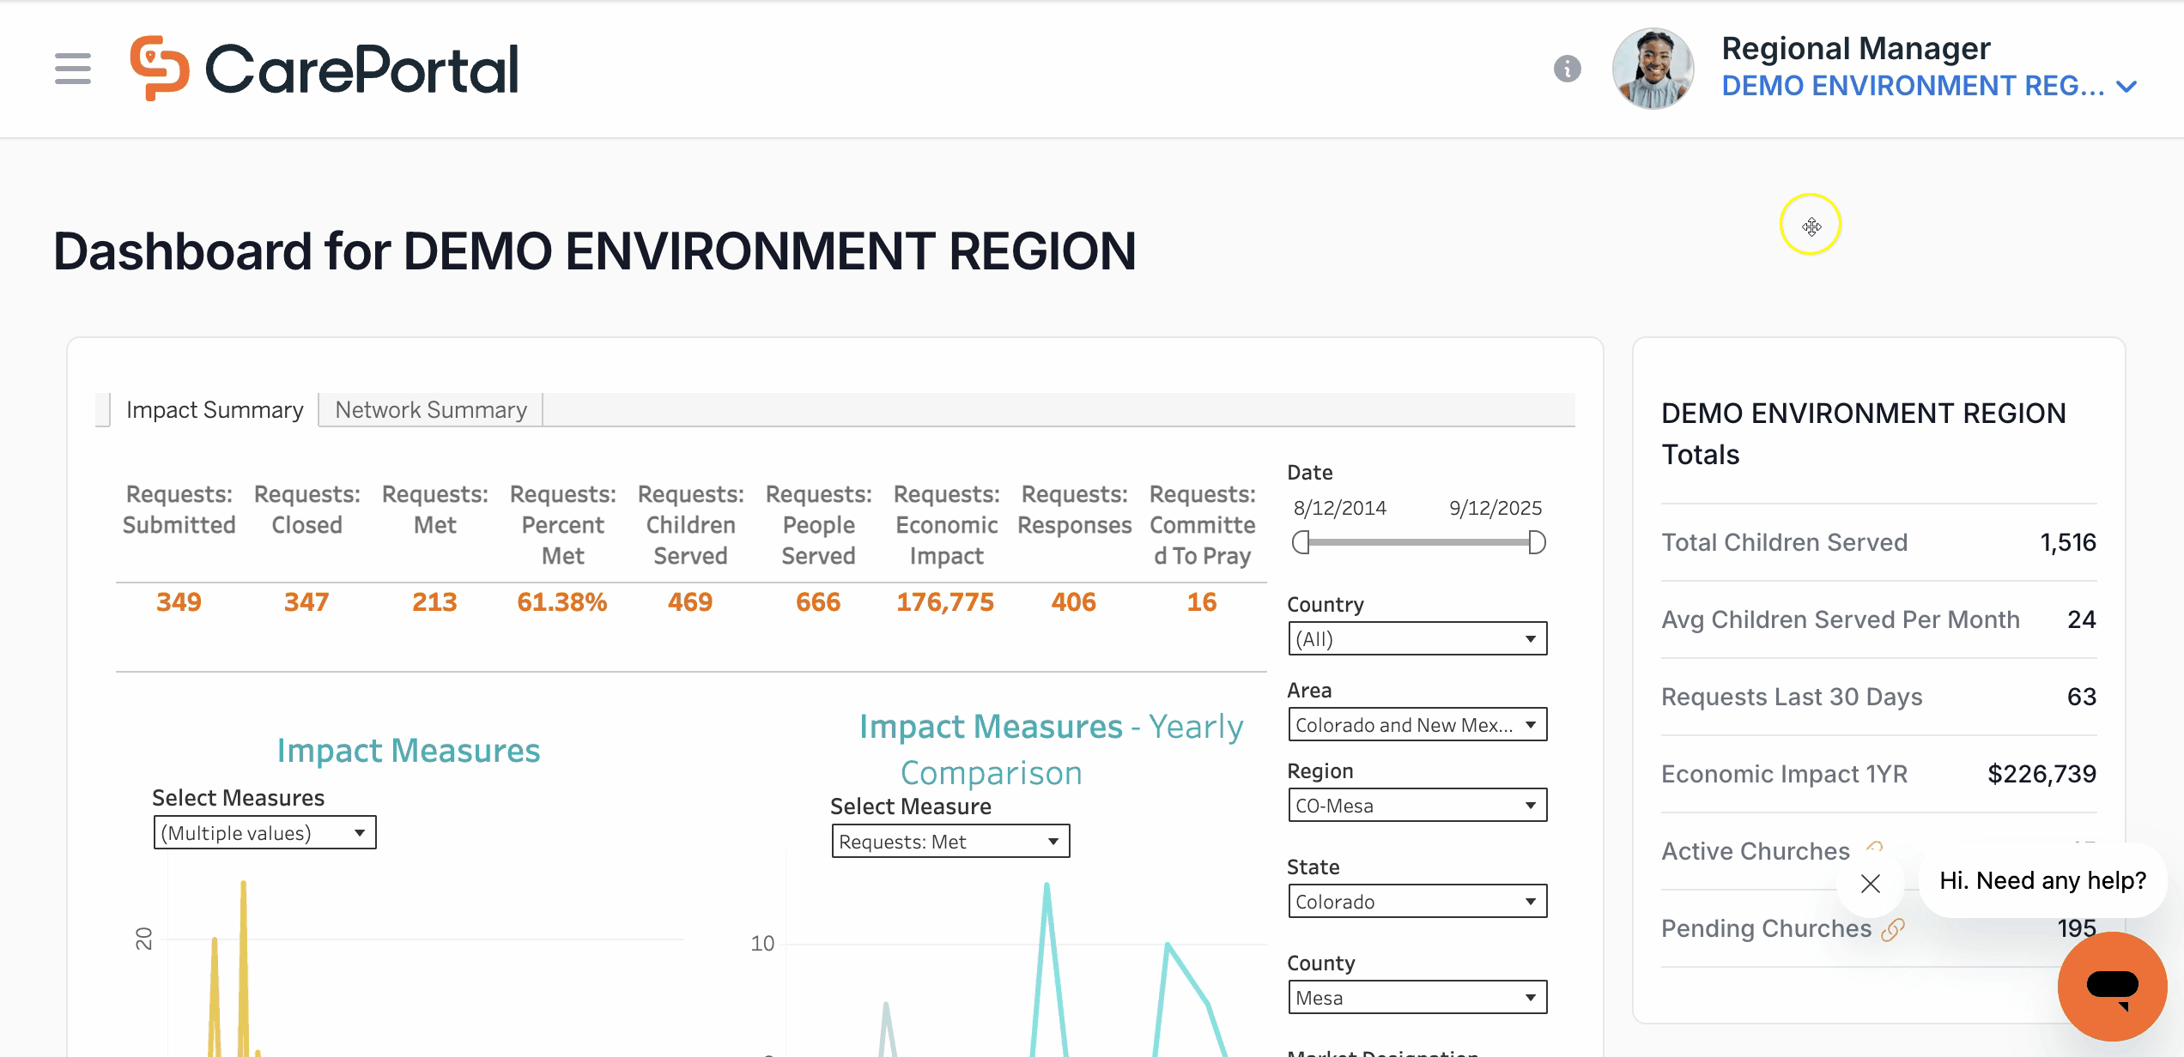
Task: Open the County Mesa dropdown
Action: (1417, 997)
